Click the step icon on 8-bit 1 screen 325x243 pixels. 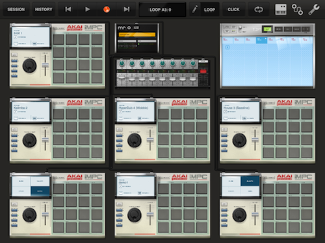pyautogui.click(x=34, y=43)
